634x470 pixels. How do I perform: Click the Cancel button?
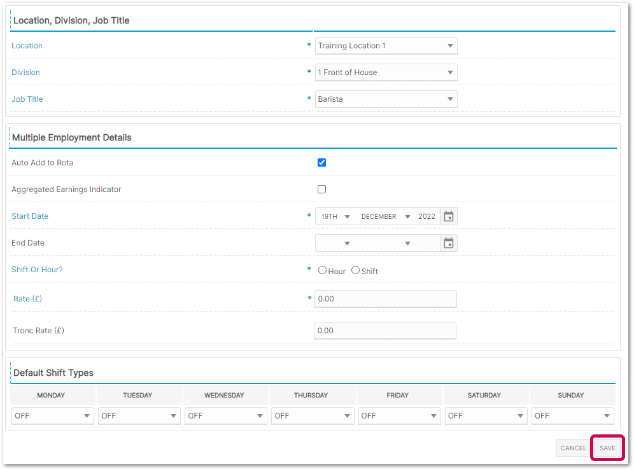point(573,448)
